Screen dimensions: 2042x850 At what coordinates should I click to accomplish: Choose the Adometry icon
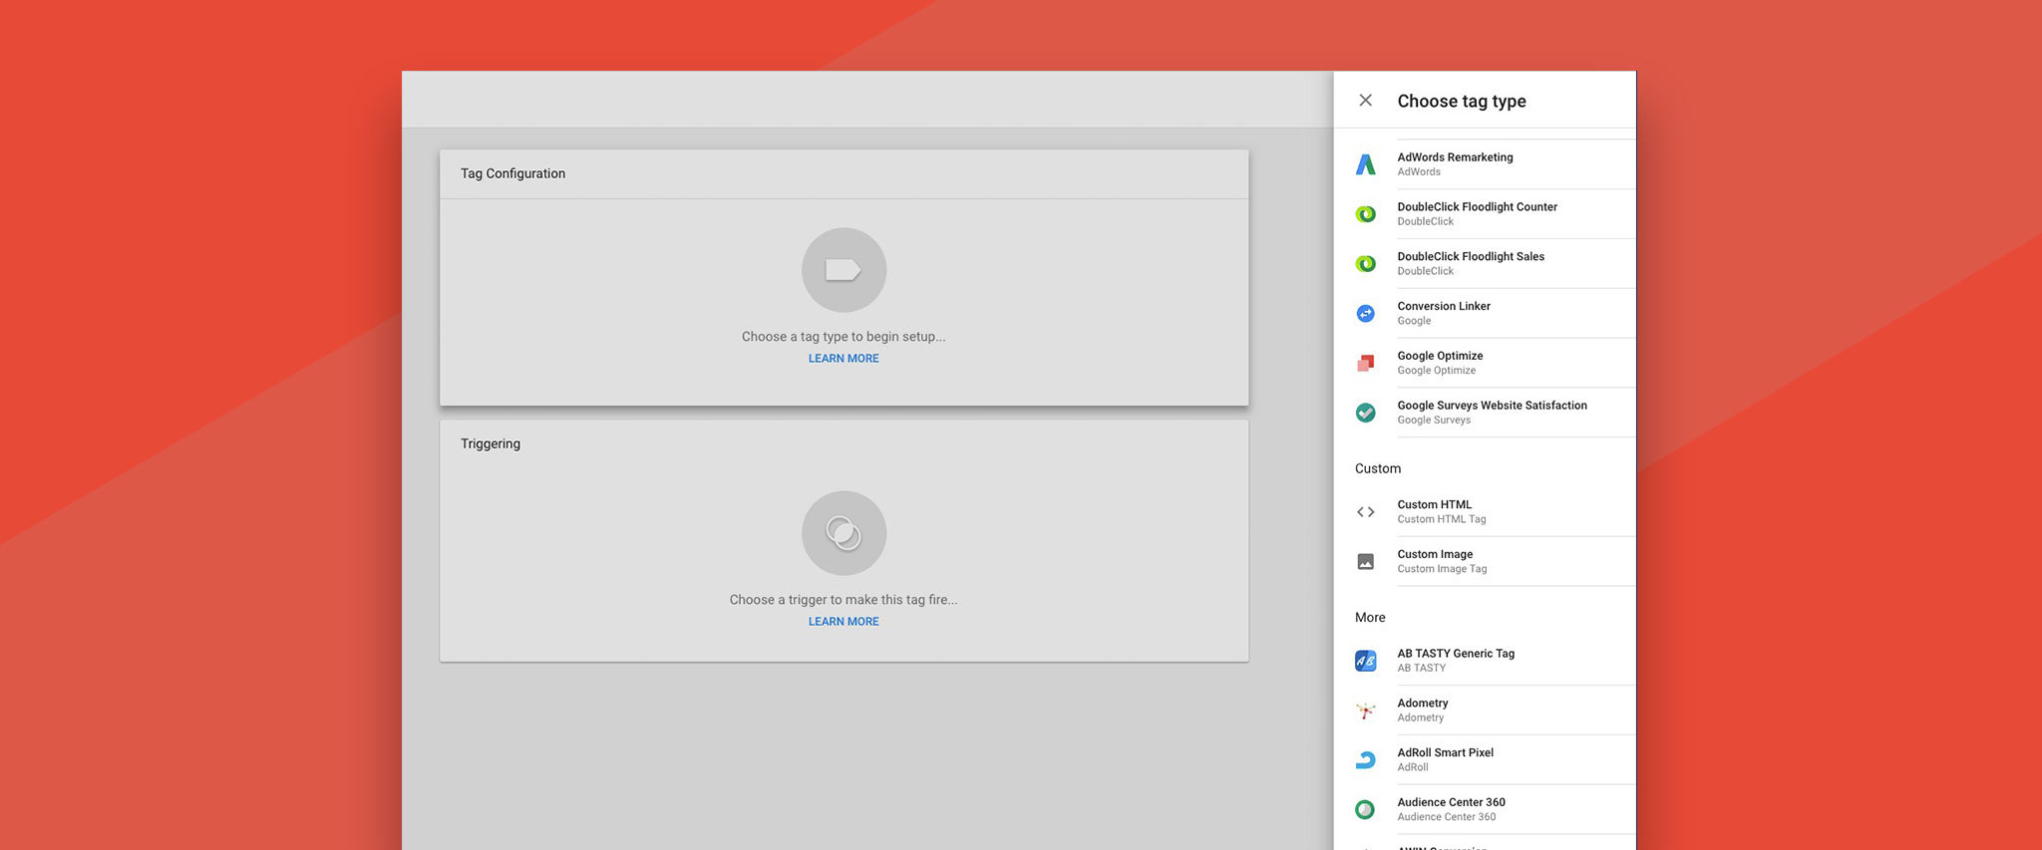1365,710
